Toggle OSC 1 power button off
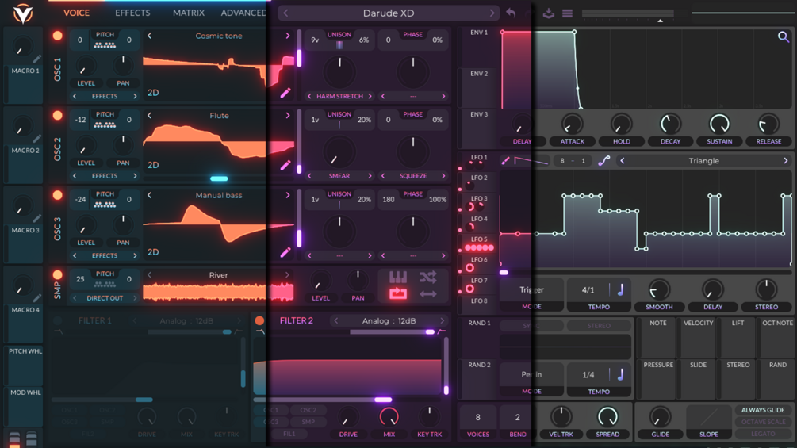The height and width of the screenshot is (448, 797). (57, 36)
